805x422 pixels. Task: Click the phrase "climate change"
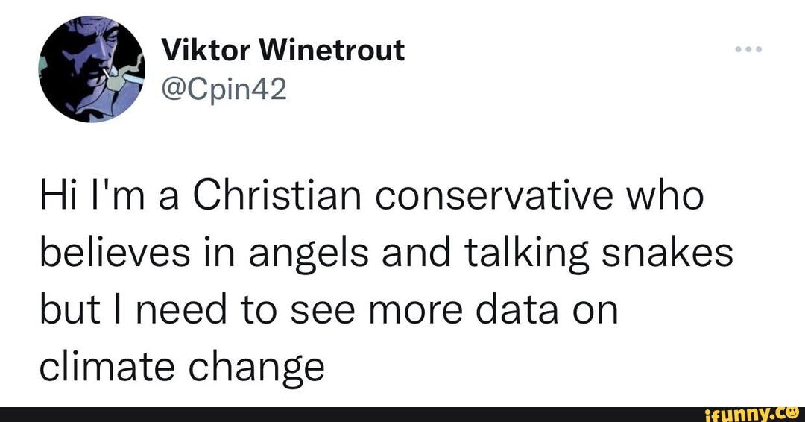[x=183, y=365]
